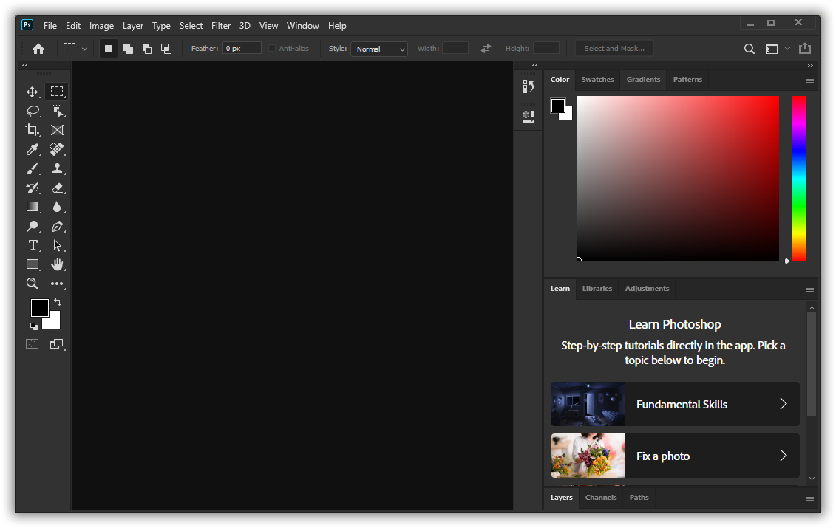Expand the icon dock panels

click(534, 65)
